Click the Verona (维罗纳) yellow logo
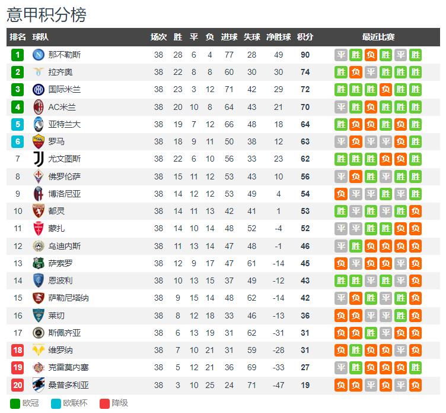Viewport: 446px width, 413px height. pyautogui.click(x=39, y=350)
